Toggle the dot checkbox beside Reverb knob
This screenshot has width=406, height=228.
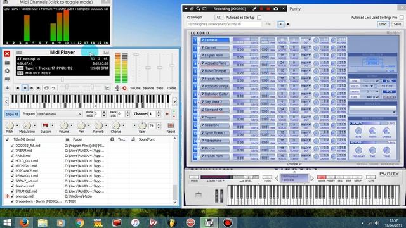(x=106, y=125)
